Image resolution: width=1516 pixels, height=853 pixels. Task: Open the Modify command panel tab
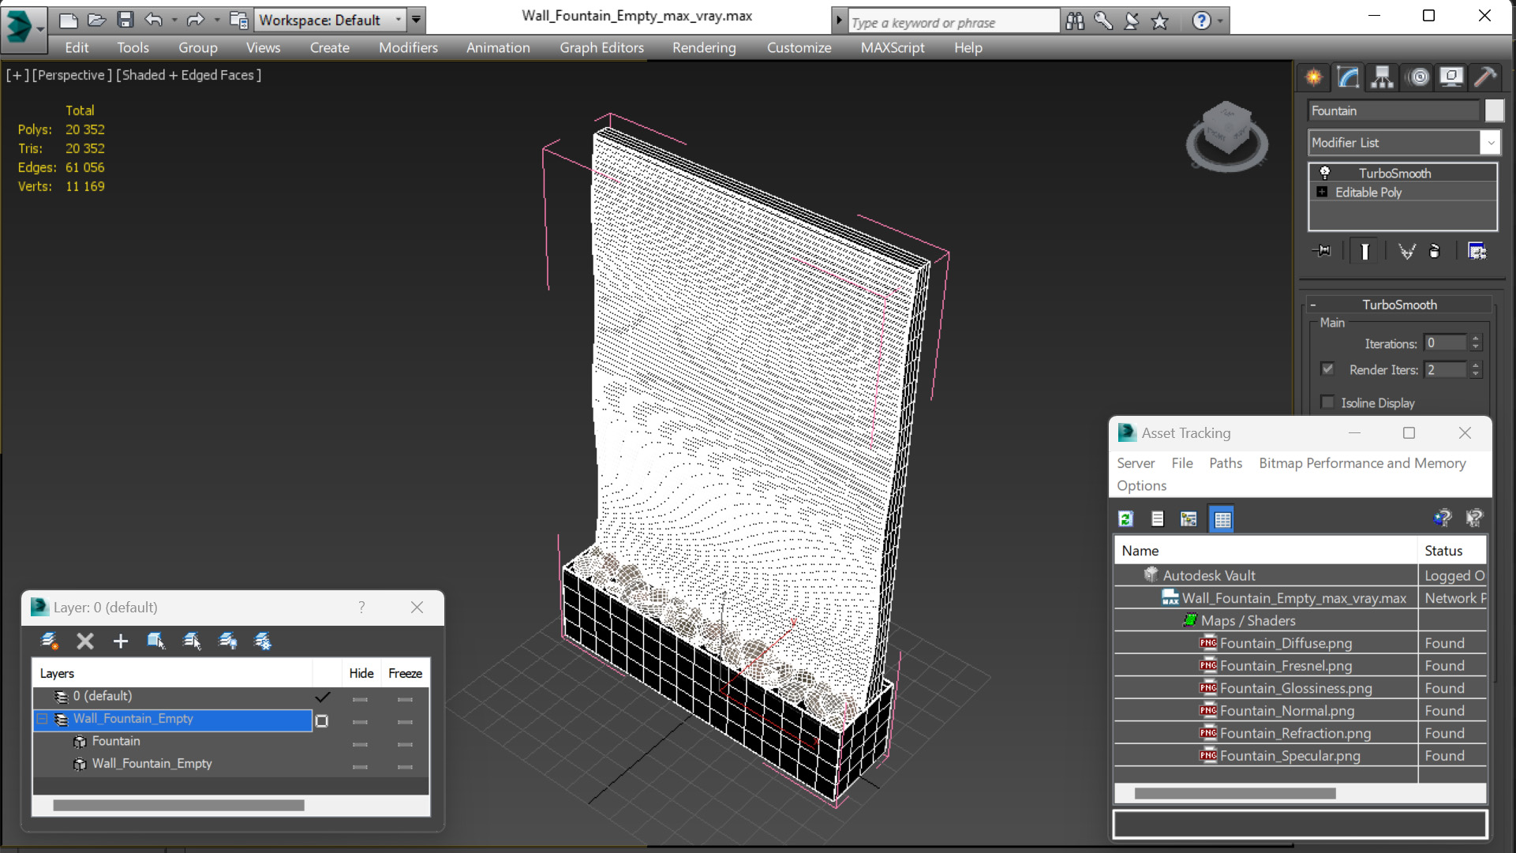pyautogui.click(x=1348, y=77)
